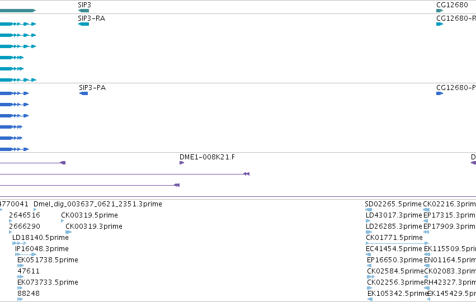This screenshot has width=476, height=302.
Task: Click the teal SIP3 gene arrow glyph
Action: (x=83, y=11)
